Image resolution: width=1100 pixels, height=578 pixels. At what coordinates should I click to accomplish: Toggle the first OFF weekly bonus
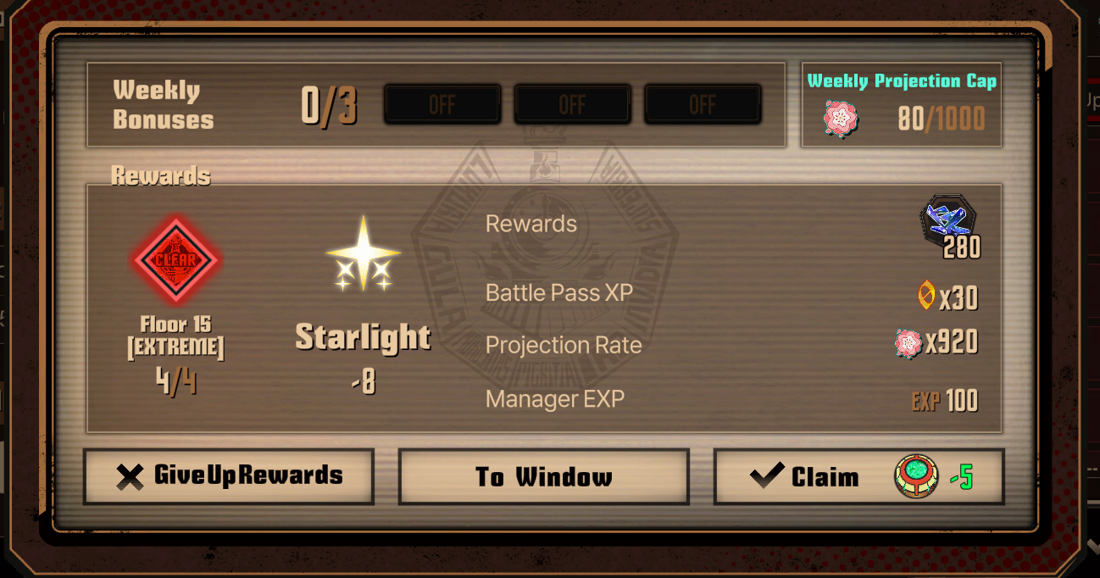442,105
